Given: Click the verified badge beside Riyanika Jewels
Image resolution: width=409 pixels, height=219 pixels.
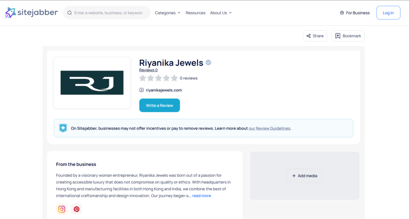Looking at the screenshot, I should tap(208, 63).
